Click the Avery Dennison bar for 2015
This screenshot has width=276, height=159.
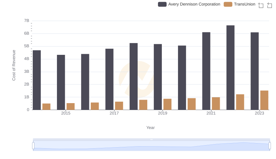(61, 82)
